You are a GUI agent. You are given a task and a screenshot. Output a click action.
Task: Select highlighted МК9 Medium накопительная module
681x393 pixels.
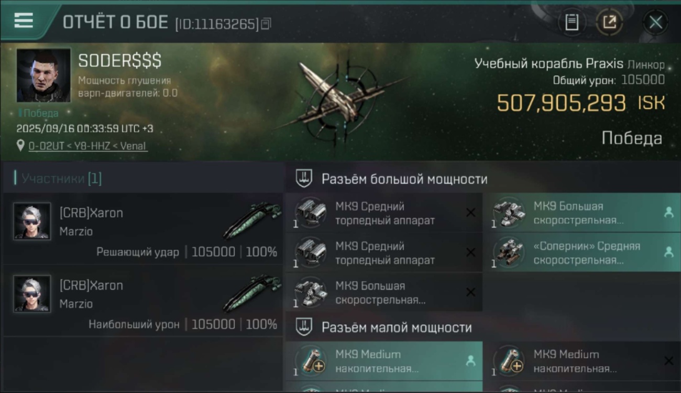pos(384,361)
